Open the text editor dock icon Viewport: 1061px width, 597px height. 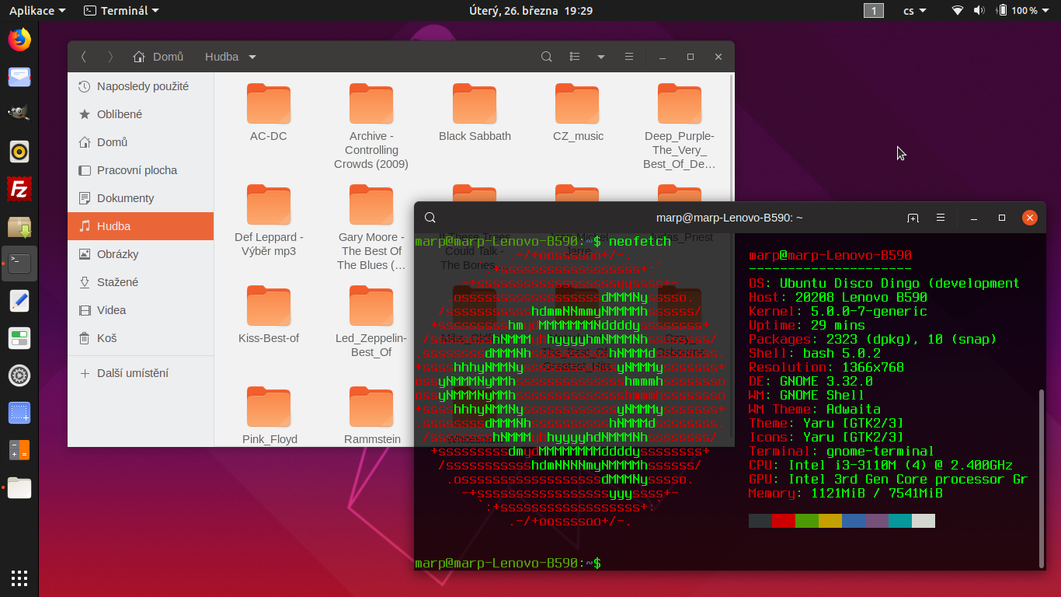[x=19, y=301]
